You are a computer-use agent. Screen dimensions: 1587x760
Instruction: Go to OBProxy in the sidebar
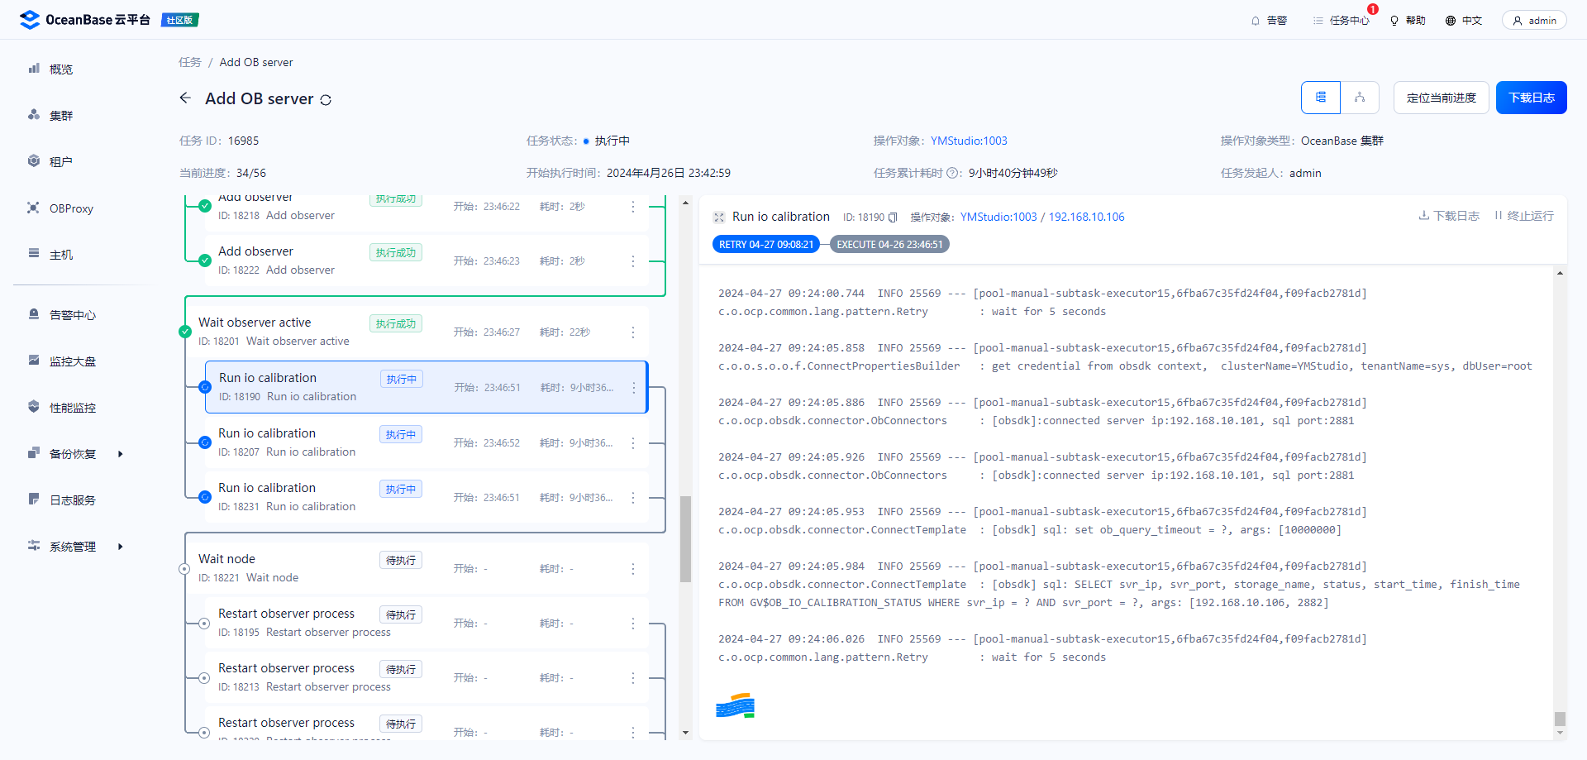[x=71, y=208]
